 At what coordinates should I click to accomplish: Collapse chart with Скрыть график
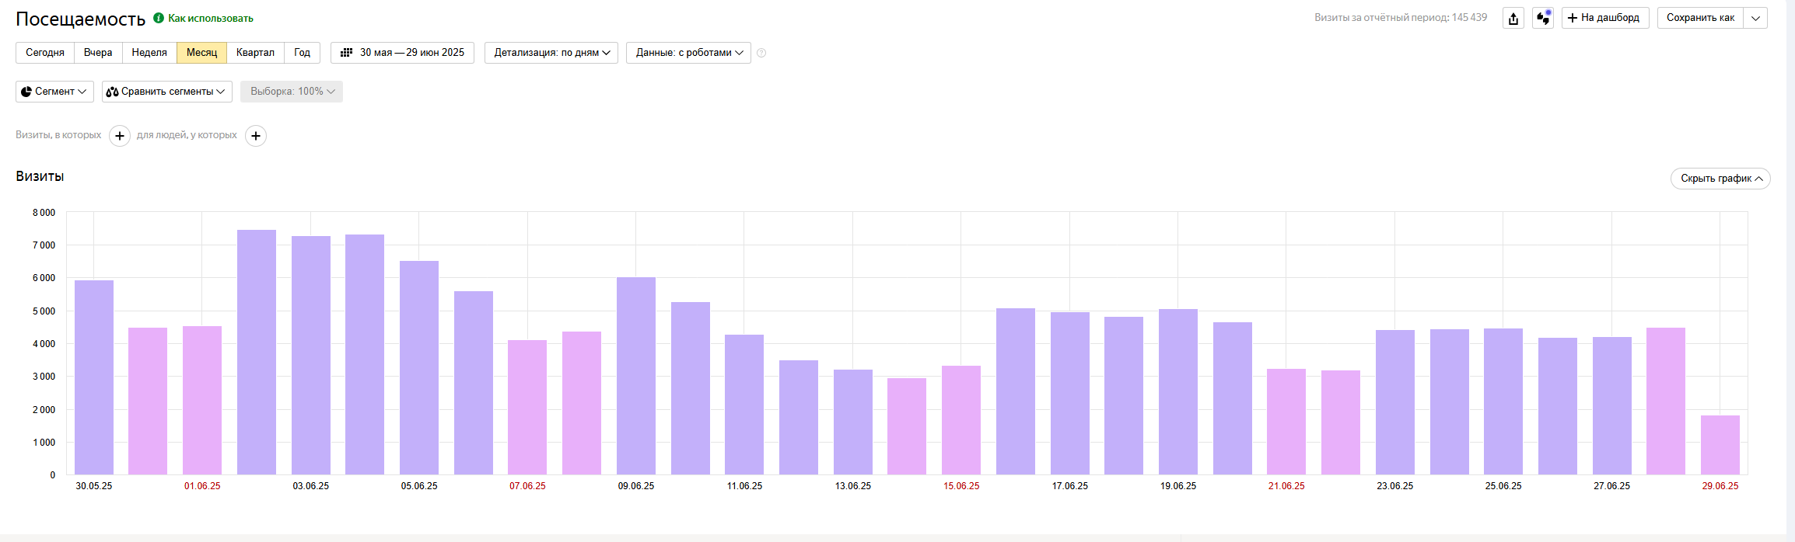click(1720, 179)
